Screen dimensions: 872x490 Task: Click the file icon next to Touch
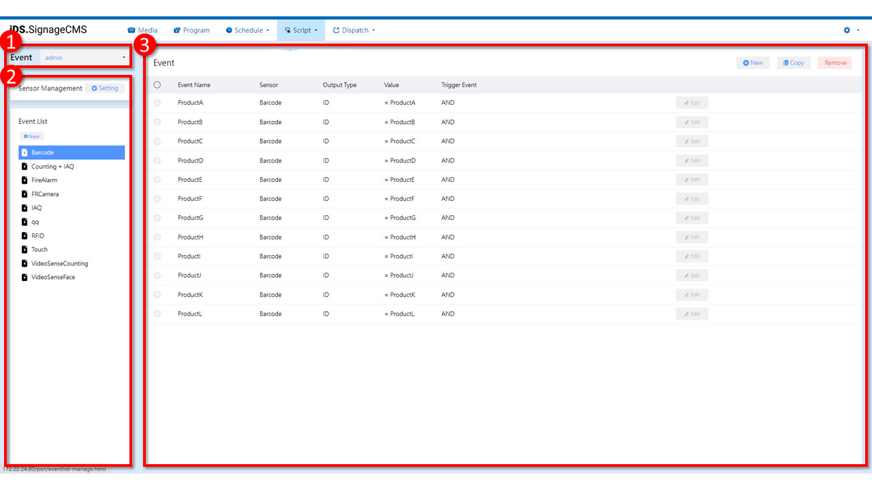coord(25,250)
